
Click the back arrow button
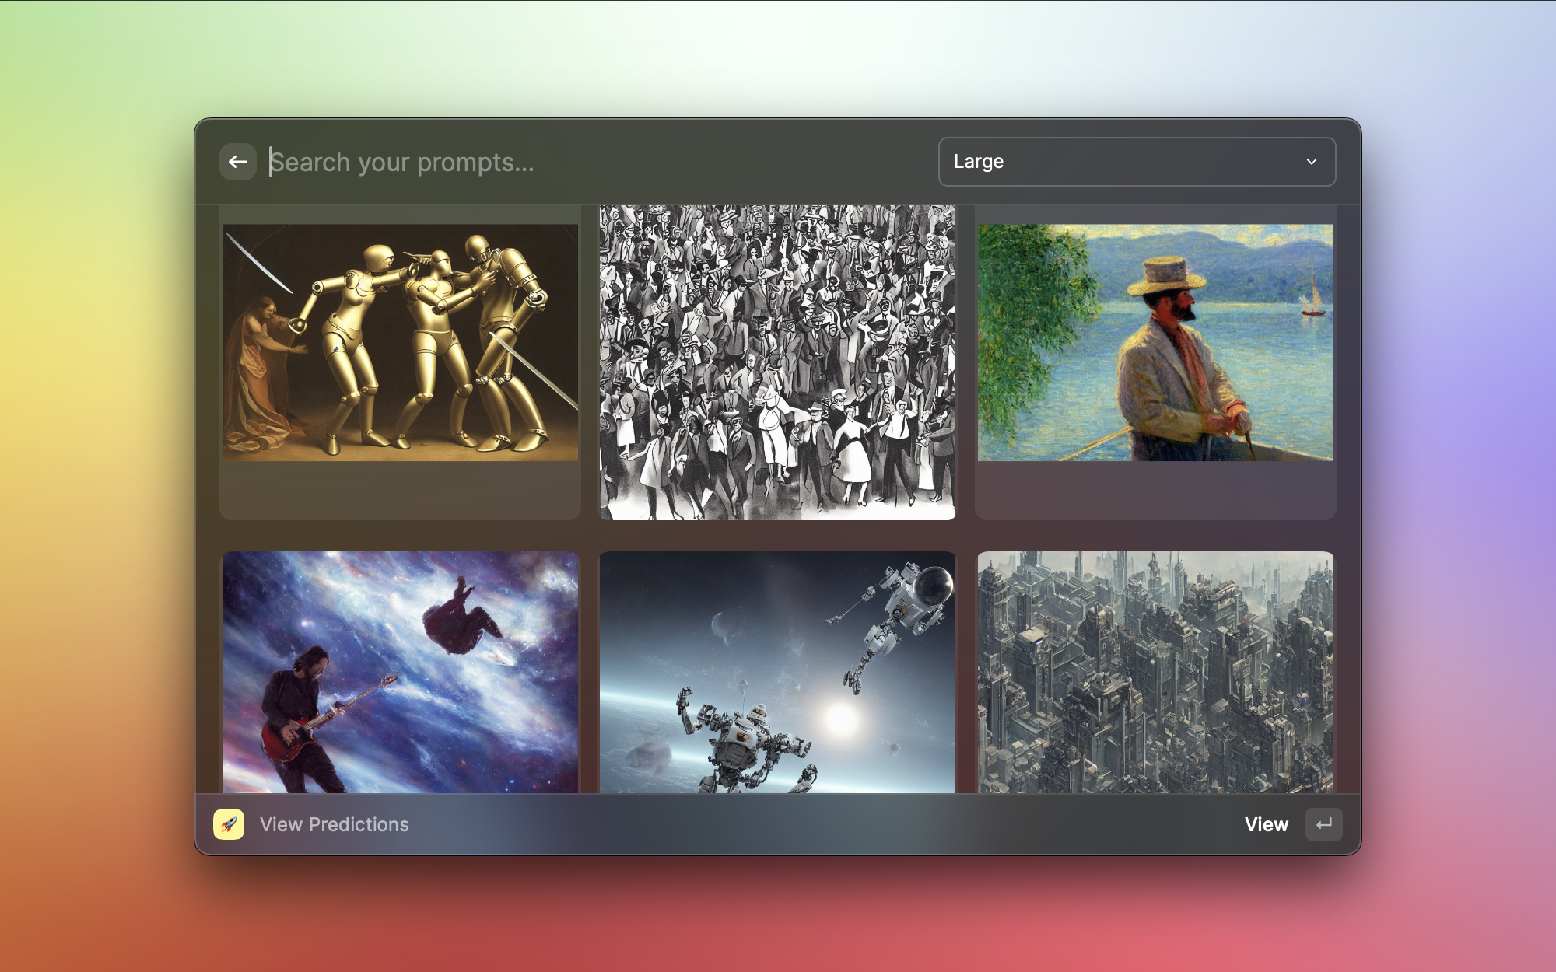238,162
